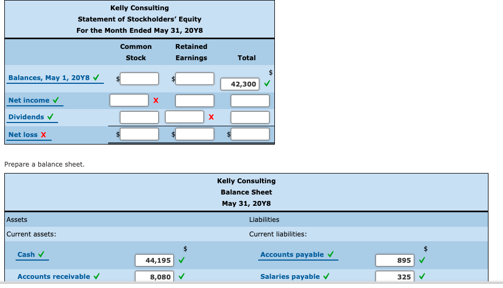503x288 pixels.
Task: Open the Balances, May 1, 20Y8 dropdown
Action: click(x=49, y=78)
